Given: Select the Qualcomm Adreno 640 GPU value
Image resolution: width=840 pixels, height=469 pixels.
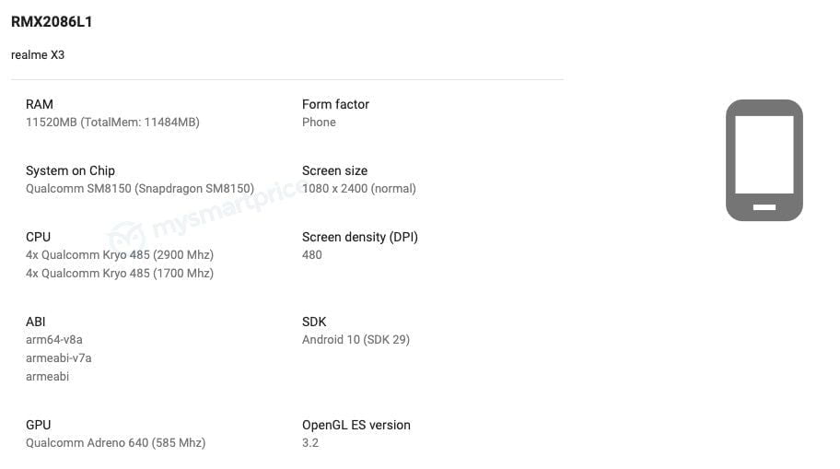Looking at the screenshot, I should click(115, 442).
